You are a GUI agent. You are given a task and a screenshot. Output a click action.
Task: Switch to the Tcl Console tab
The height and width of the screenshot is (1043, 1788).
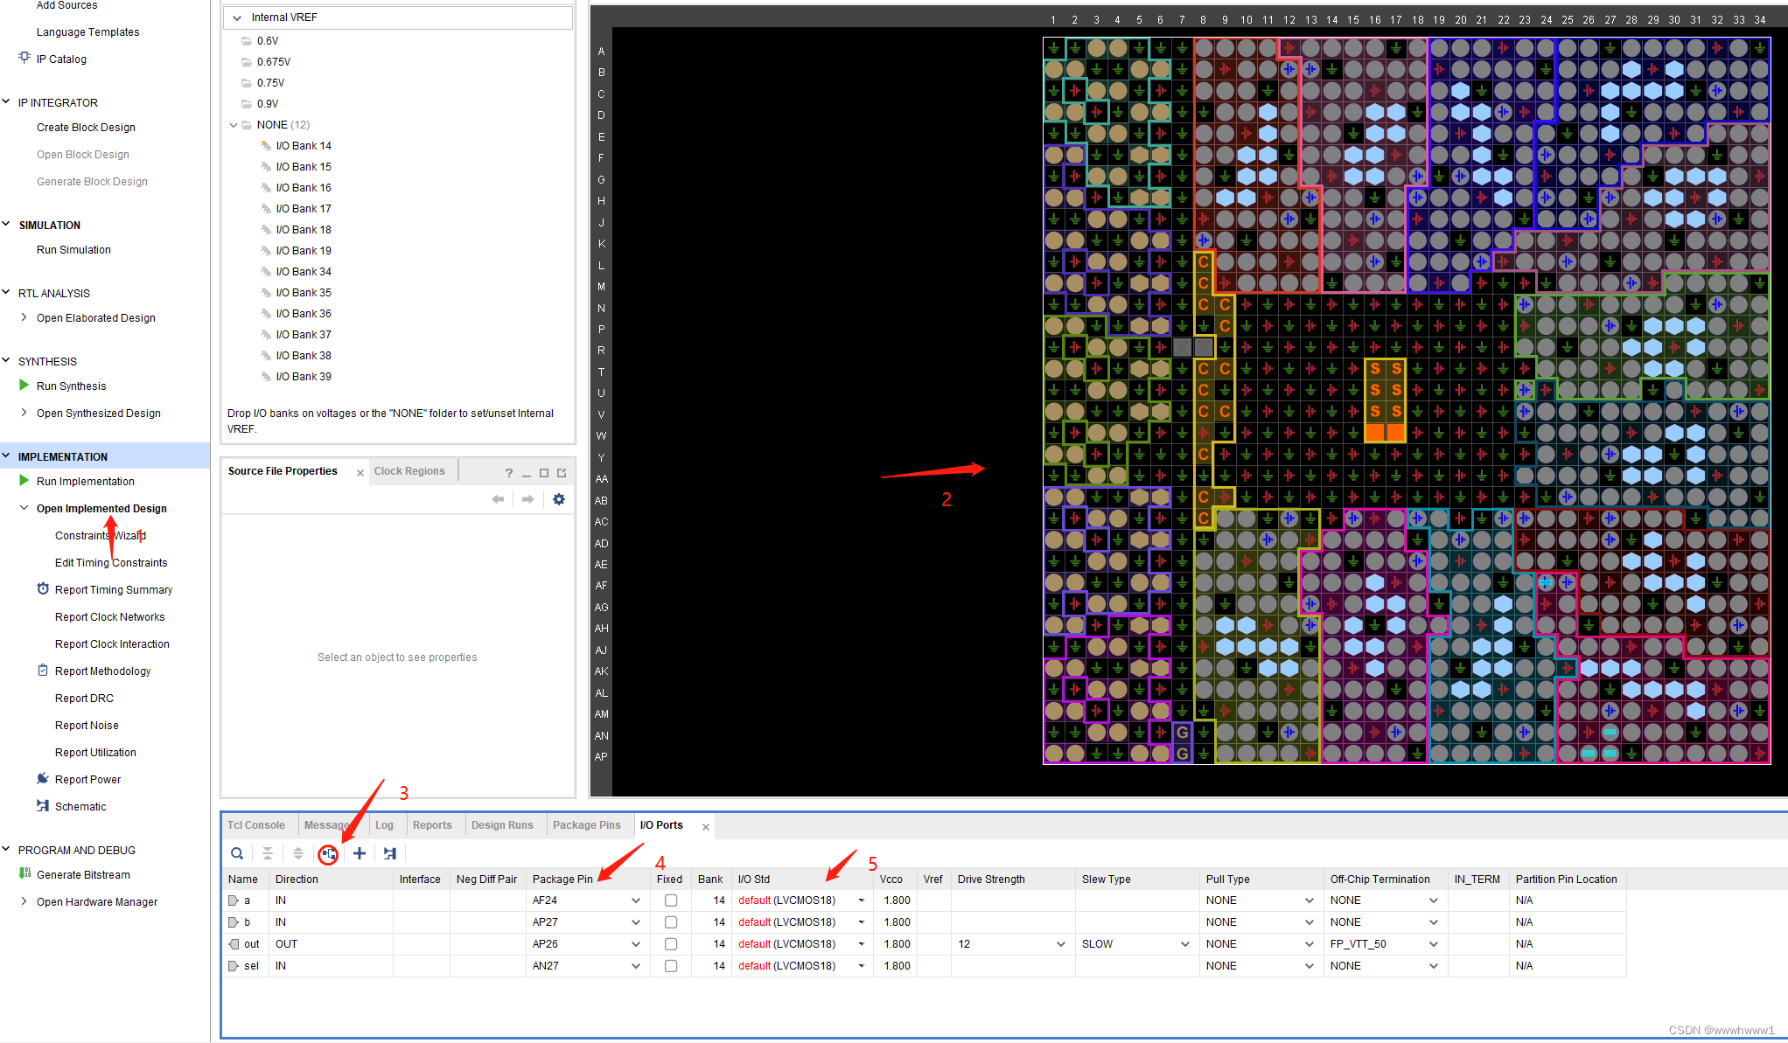(256, 825)
